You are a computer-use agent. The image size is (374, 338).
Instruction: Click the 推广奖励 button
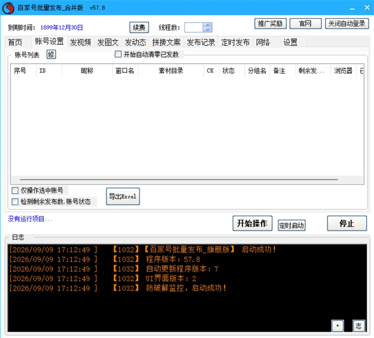point(270,23)
